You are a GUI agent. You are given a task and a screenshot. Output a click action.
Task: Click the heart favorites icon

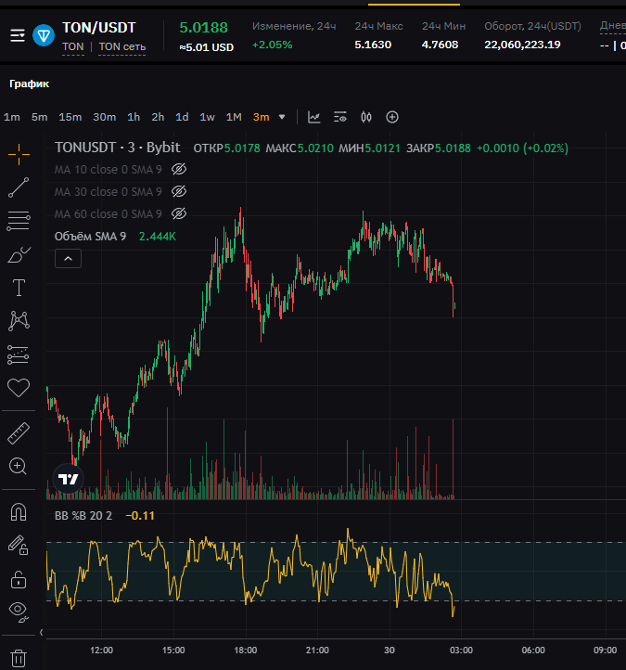pyautogui.click(x=19, y=388)
